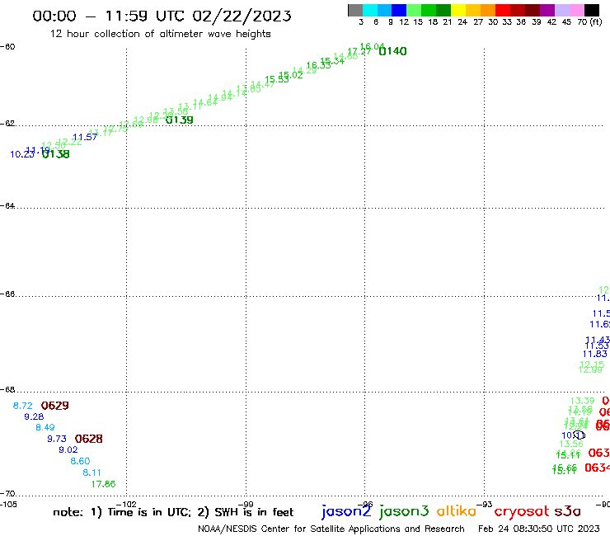Select the yellow legend swatch above 24

click(458, 10)
